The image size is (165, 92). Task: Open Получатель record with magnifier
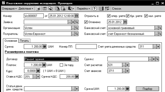point(77,34)
